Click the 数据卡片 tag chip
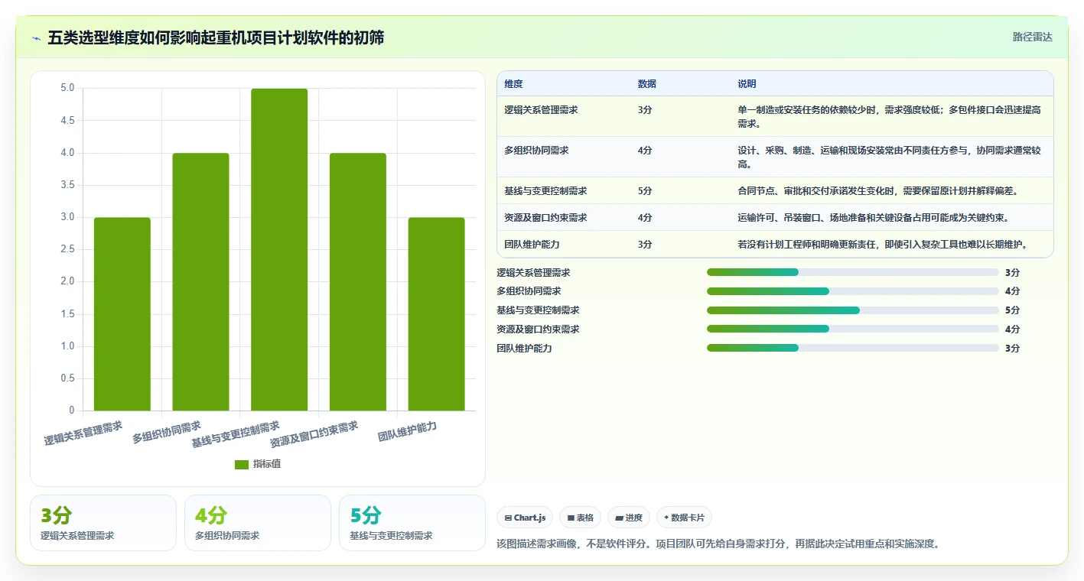 [x=684, y=518]
